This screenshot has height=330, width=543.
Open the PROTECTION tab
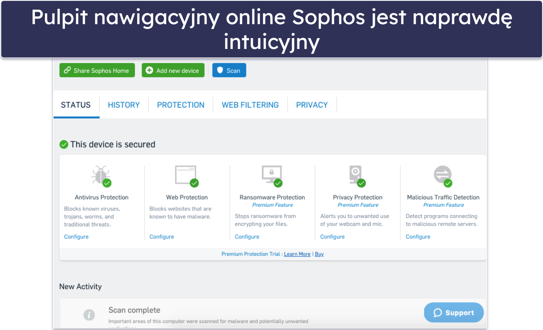tap(181, 105)
